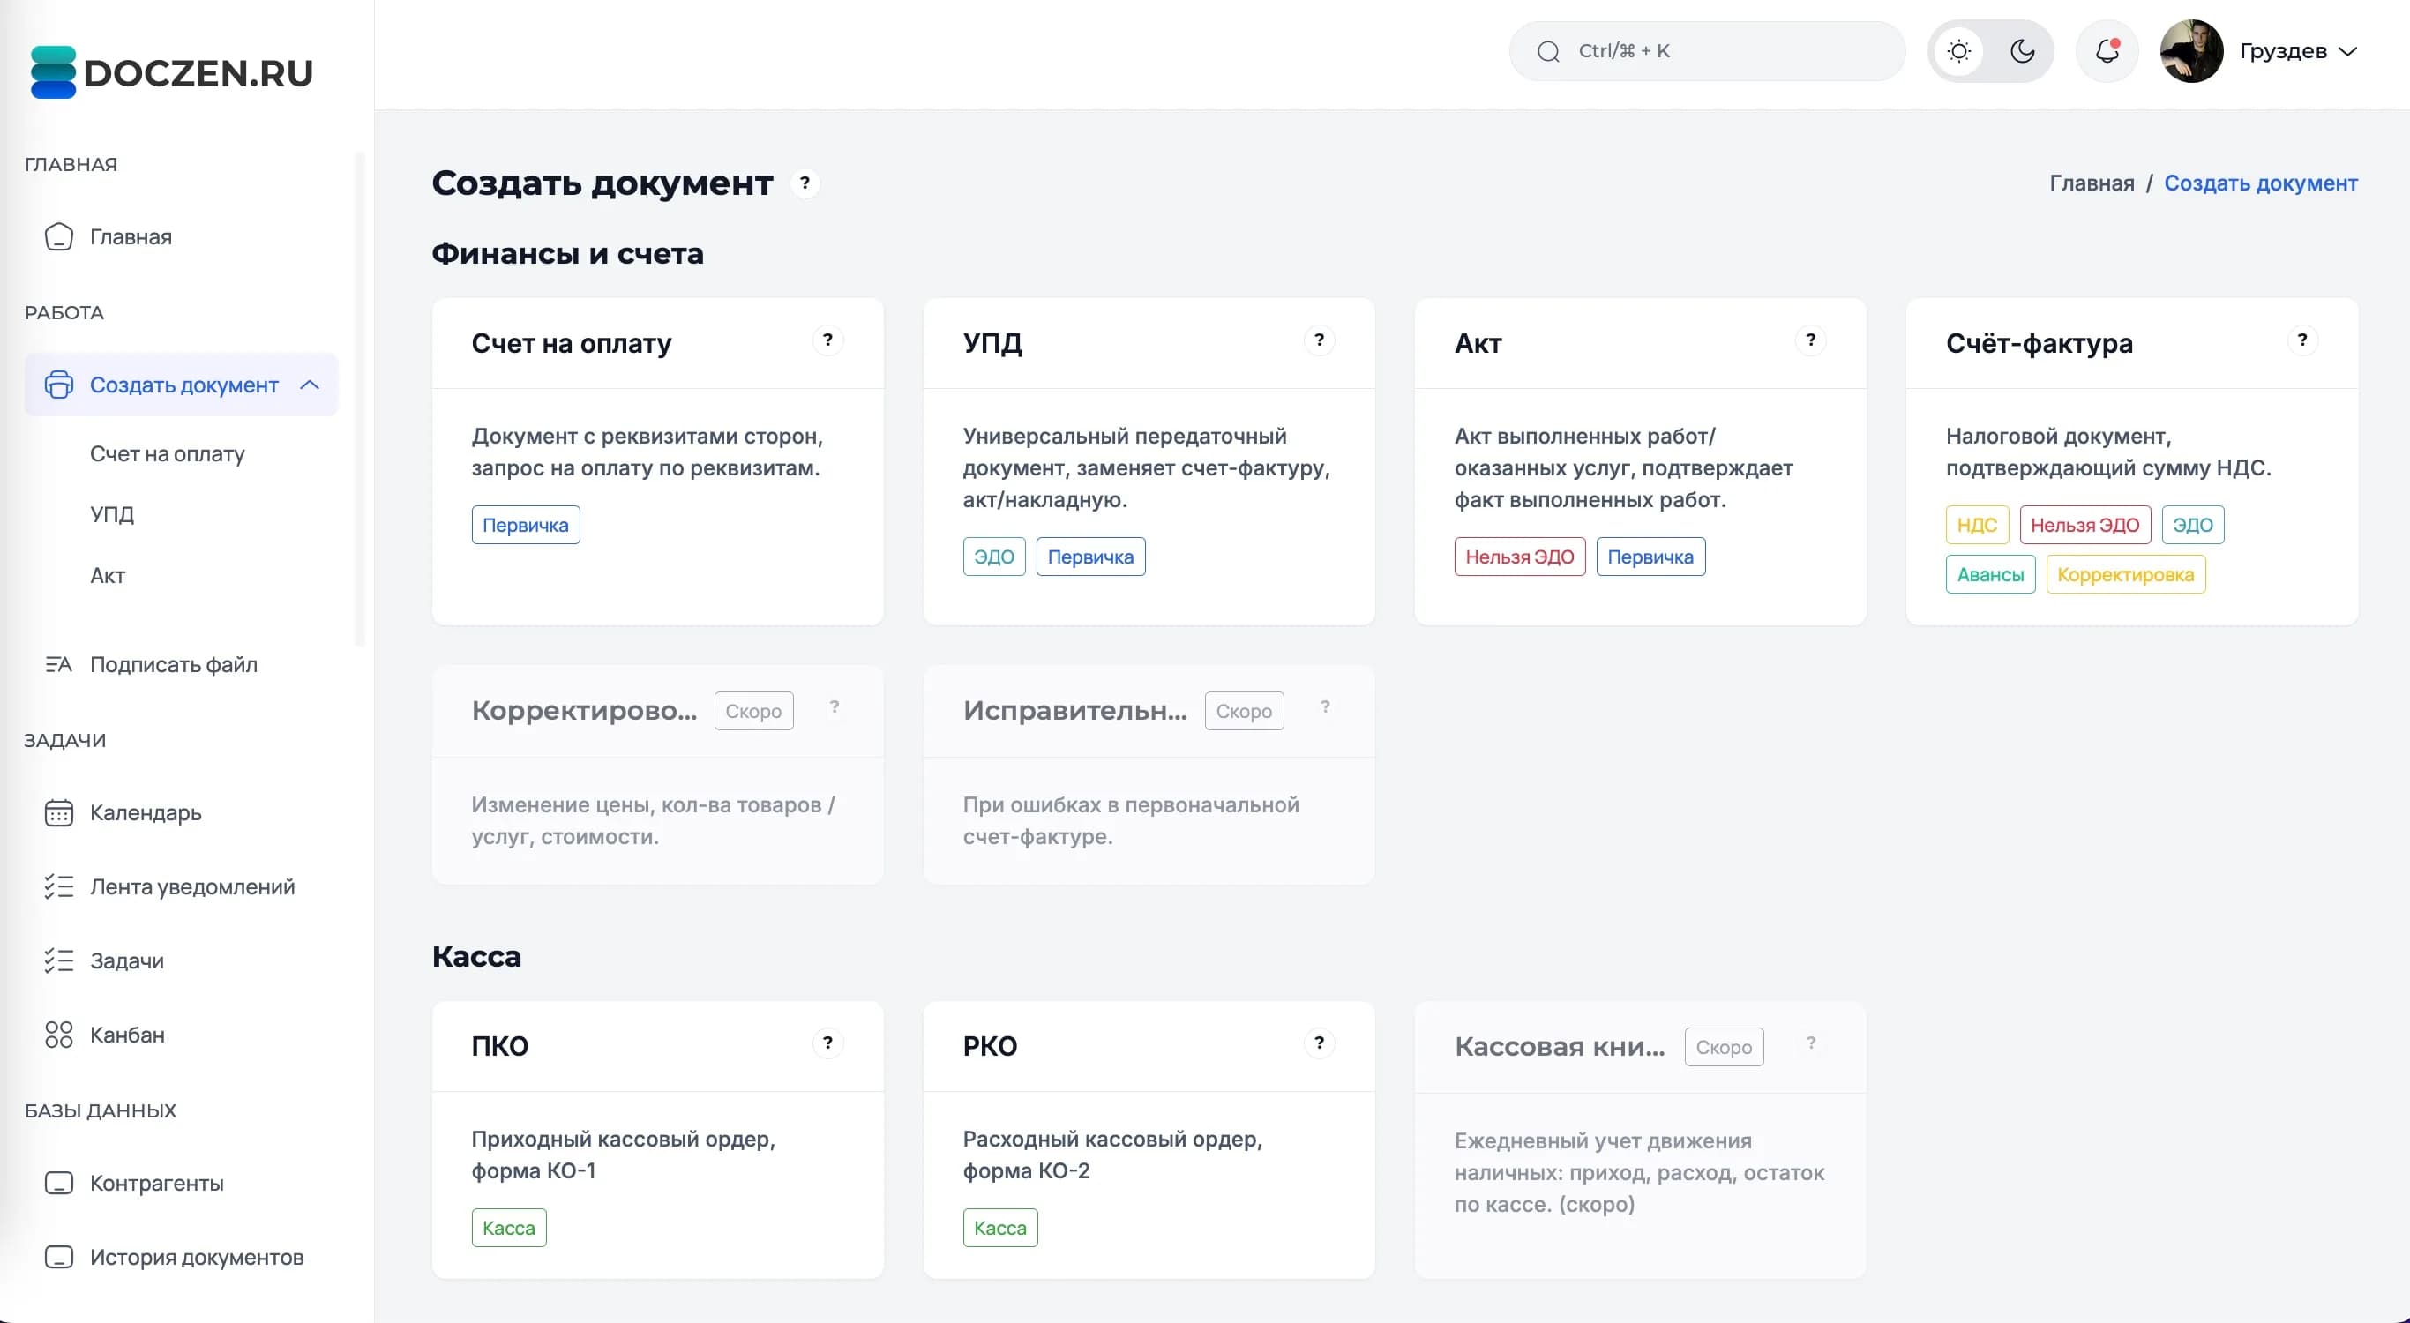Image resolution: width=2410 pixels, height=1323 pixels.
Task: Click help icon on Корректирово... card
Action: coord(835,707)
